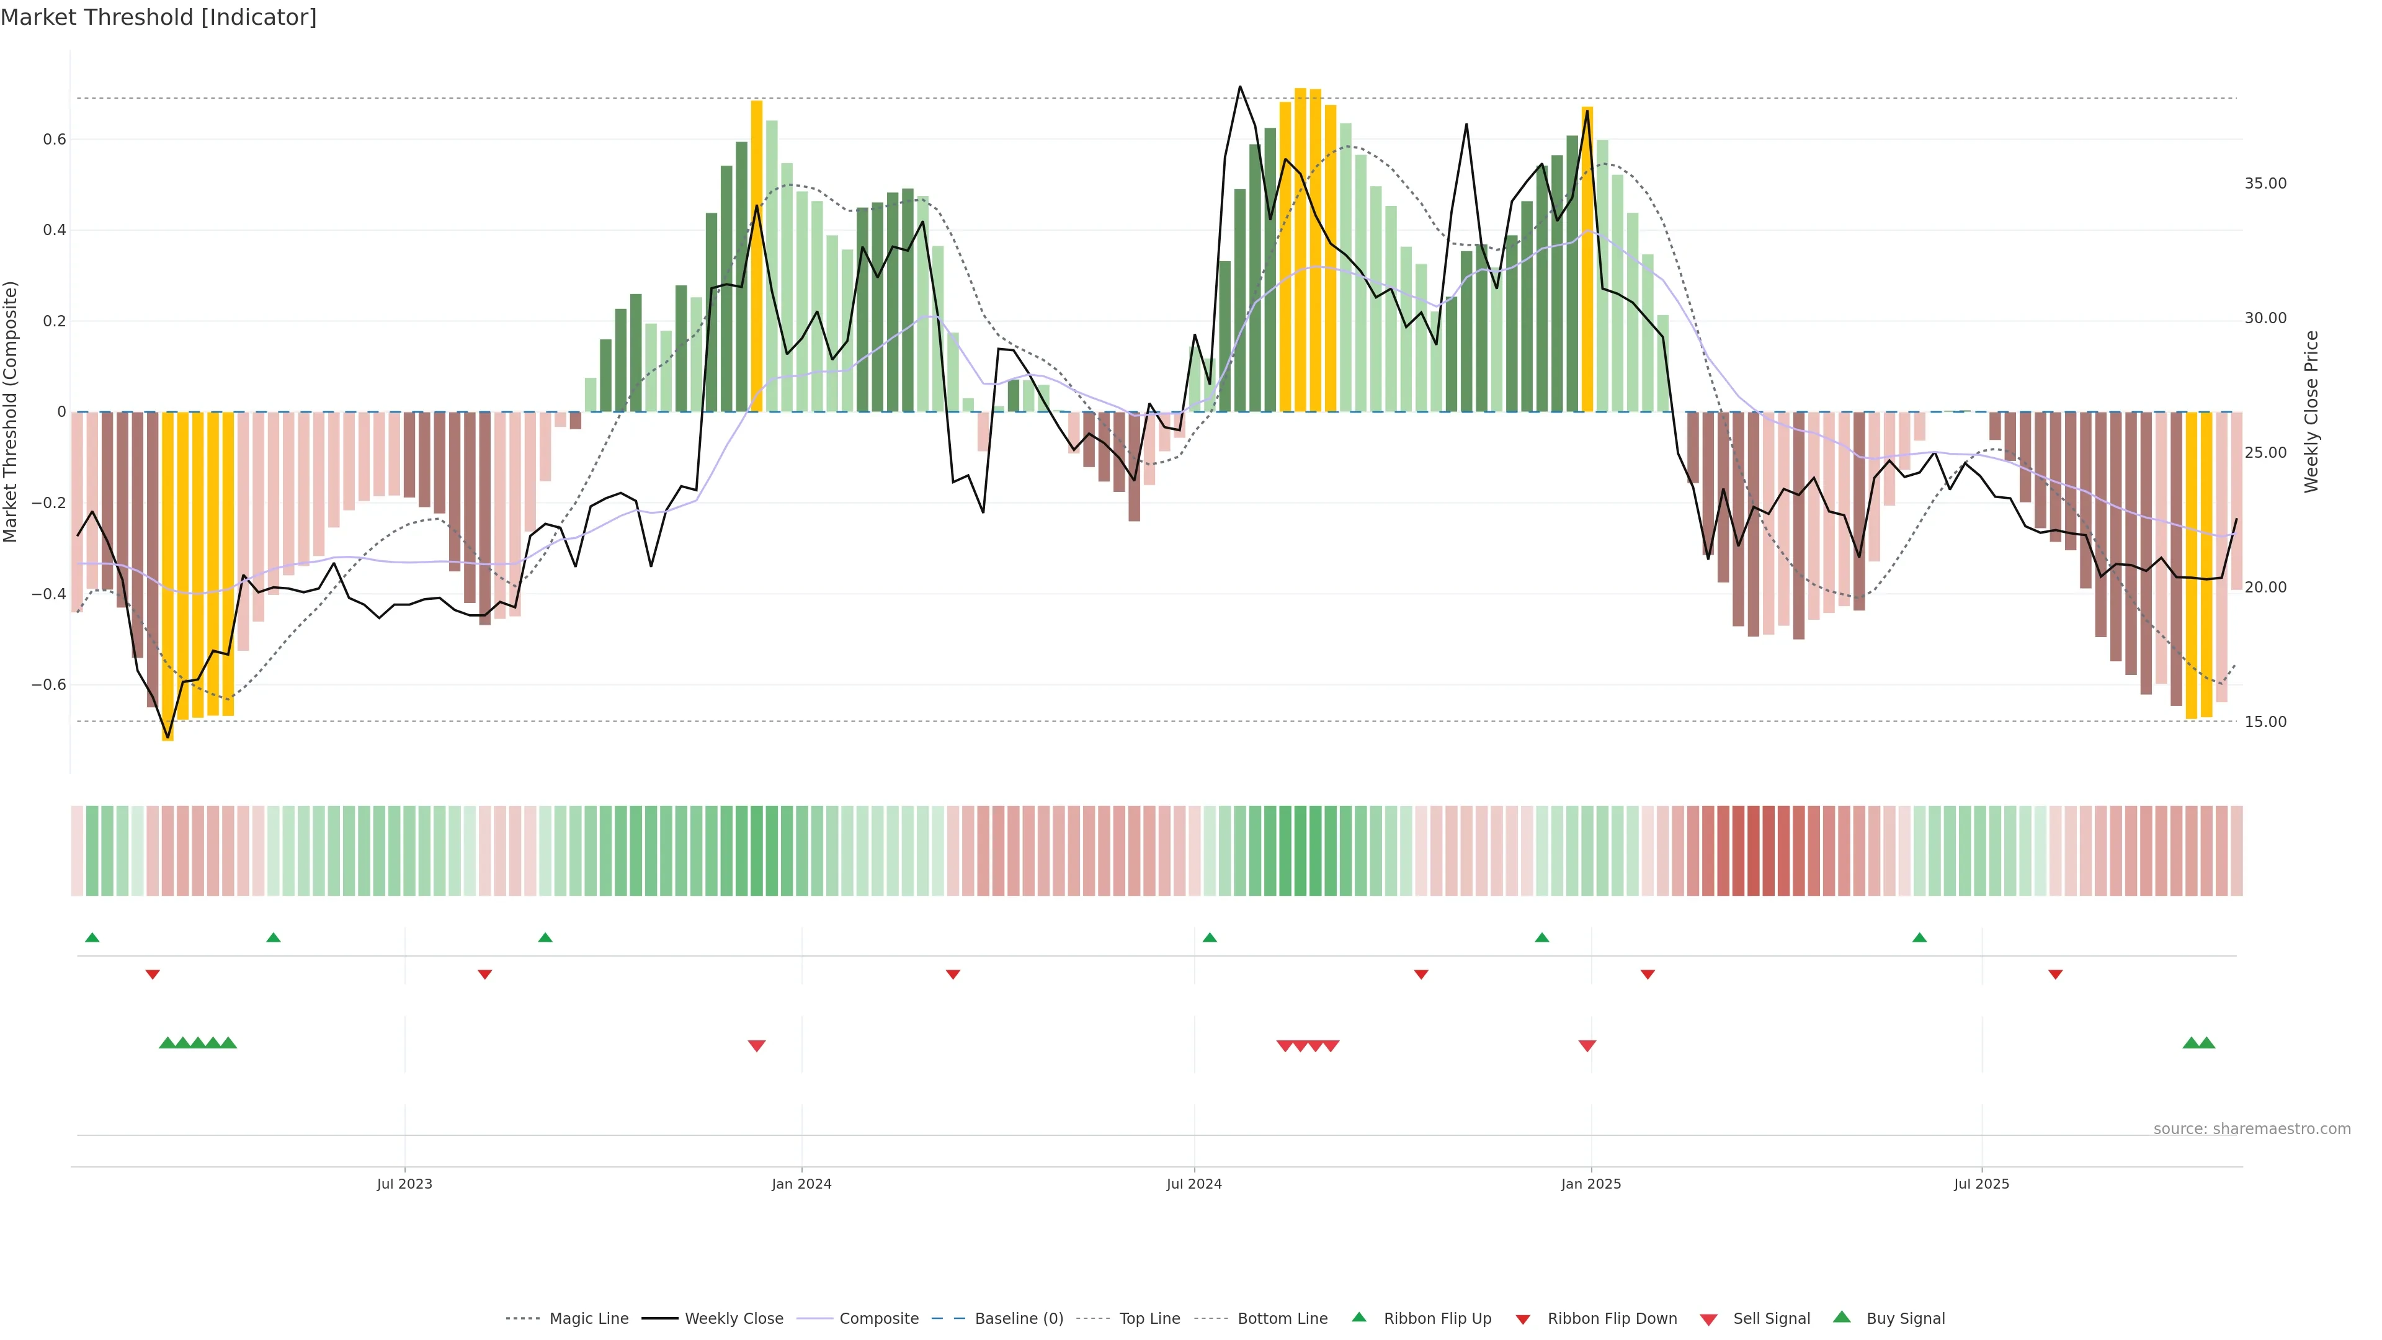Click the first ribbon flip up marker at far left
The height and width of the screenshot is (1340, 2382).
click(92, 938)
